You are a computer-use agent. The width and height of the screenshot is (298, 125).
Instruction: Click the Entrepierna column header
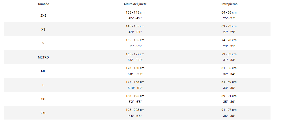(x=229, y=4)
